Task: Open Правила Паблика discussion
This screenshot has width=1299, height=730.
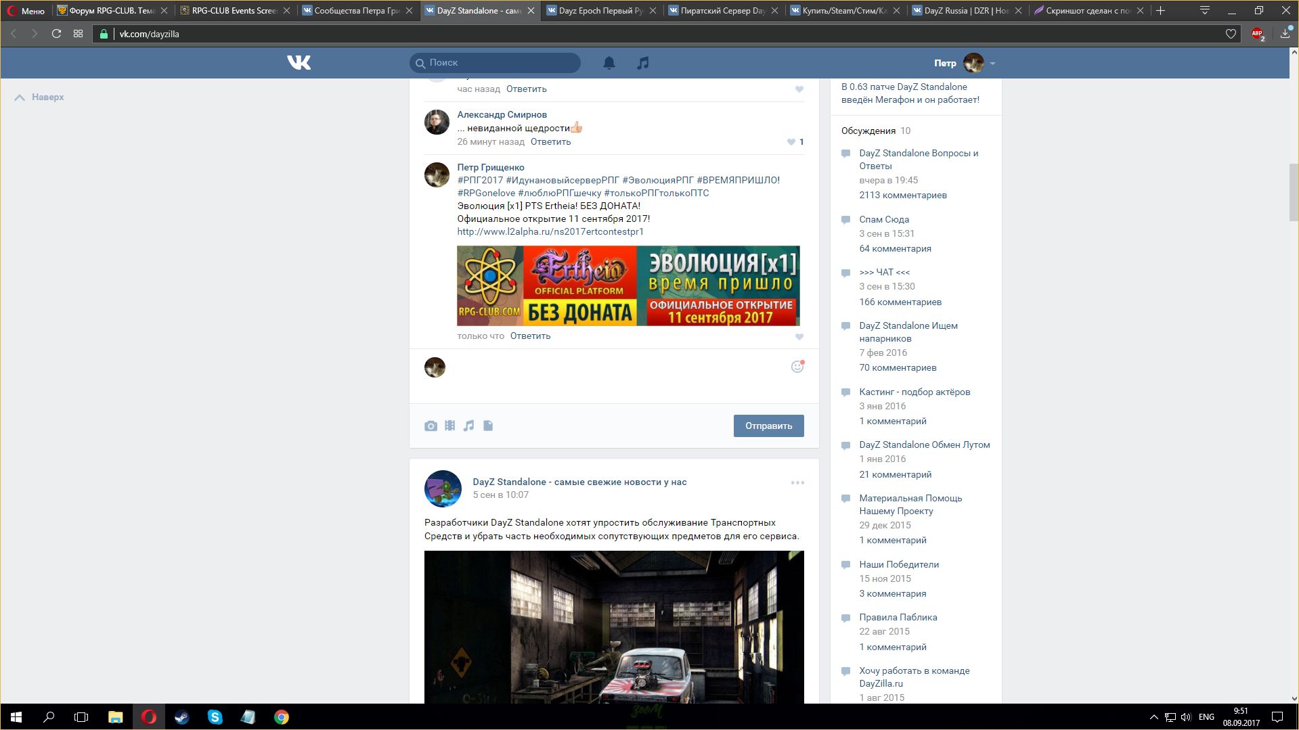Action: (x=898, y=617)
